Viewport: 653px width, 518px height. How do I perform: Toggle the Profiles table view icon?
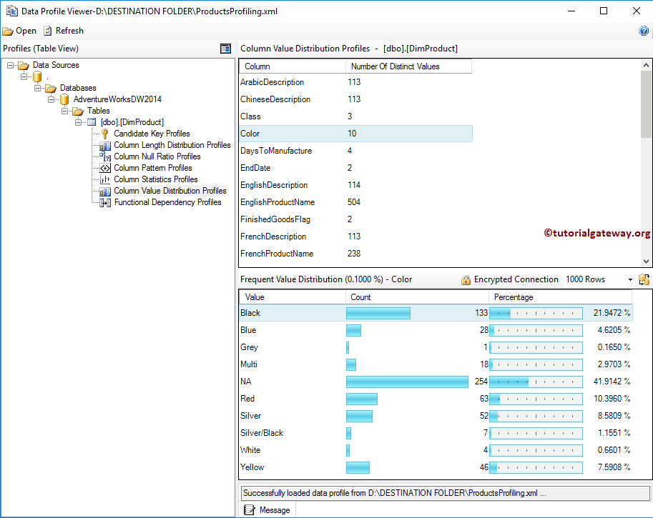[x=226, y=49]
